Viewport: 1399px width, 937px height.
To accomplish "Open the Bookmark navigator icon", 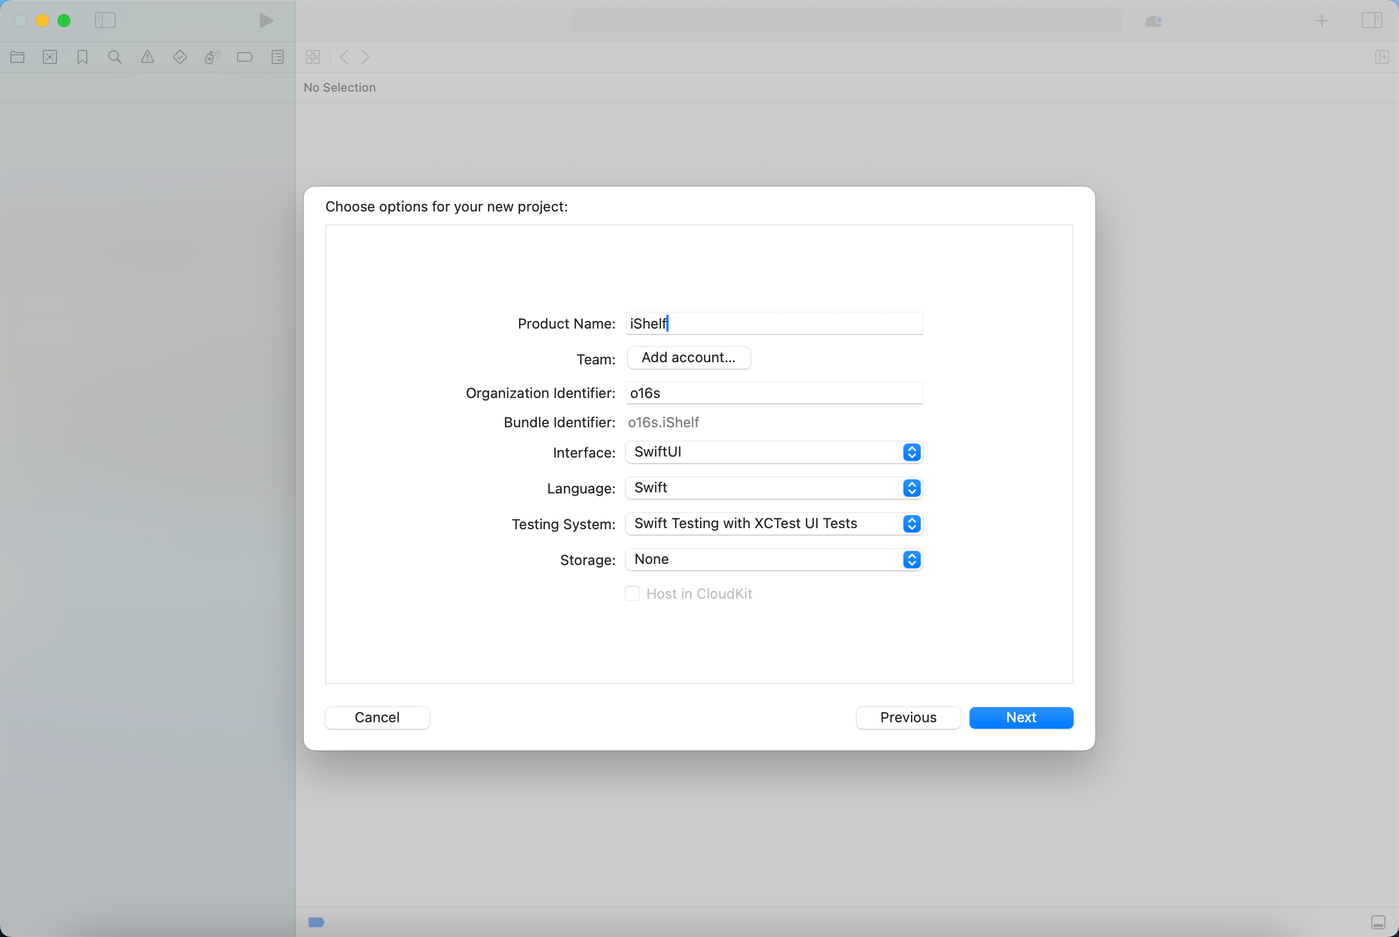I will (82, 57).
